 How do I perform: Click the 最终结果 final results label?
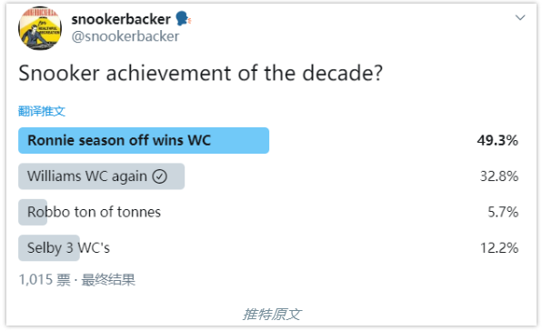pos(108,279)
